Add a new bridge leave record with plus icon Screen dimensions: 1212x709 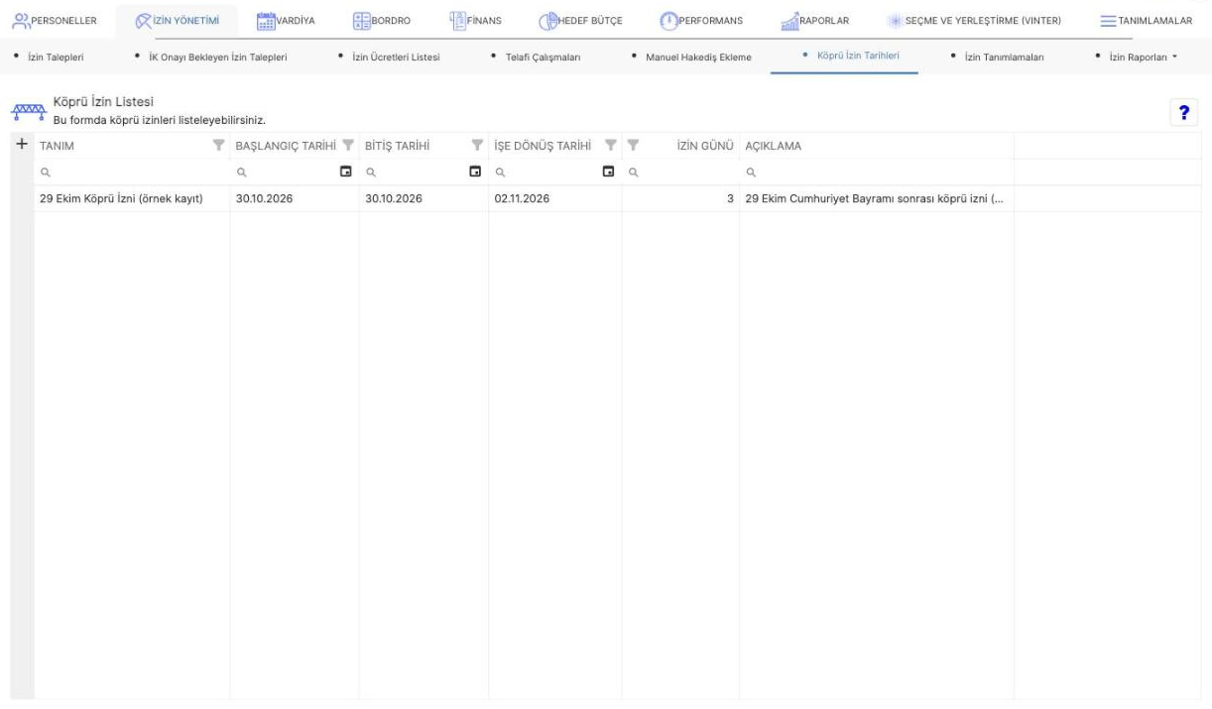[x=21, y=145]
